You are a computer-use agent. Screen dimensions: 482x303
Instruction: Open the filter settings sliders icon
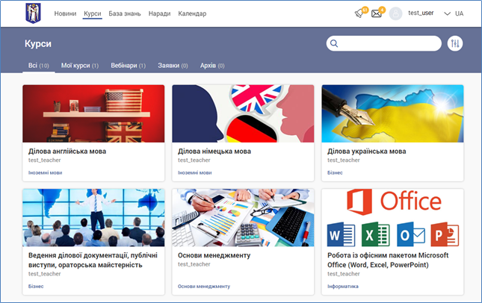click(455, 44)
